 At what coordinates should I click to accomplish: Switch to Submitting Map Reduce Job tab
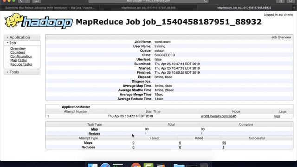[50, 8]
